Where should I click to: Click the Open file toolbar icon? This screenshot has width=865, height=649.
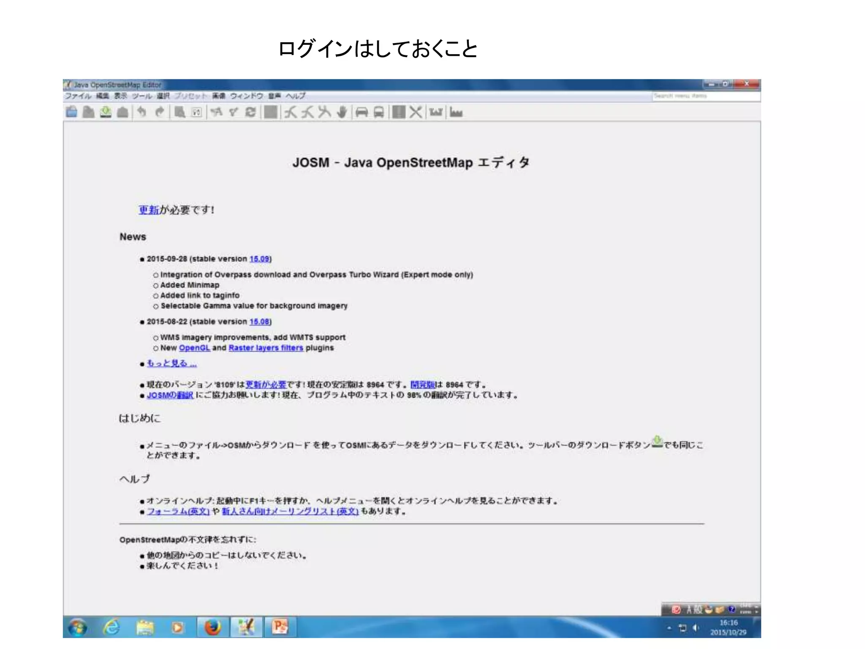pos(72,112)
